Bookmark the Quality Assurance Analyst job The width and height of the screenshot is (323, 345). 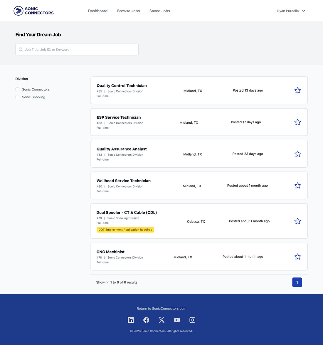297,154
